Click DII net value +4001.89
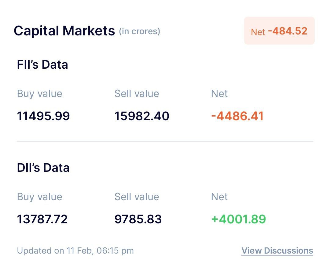This screenshot has height=267, width=330. tap(238, 219)
